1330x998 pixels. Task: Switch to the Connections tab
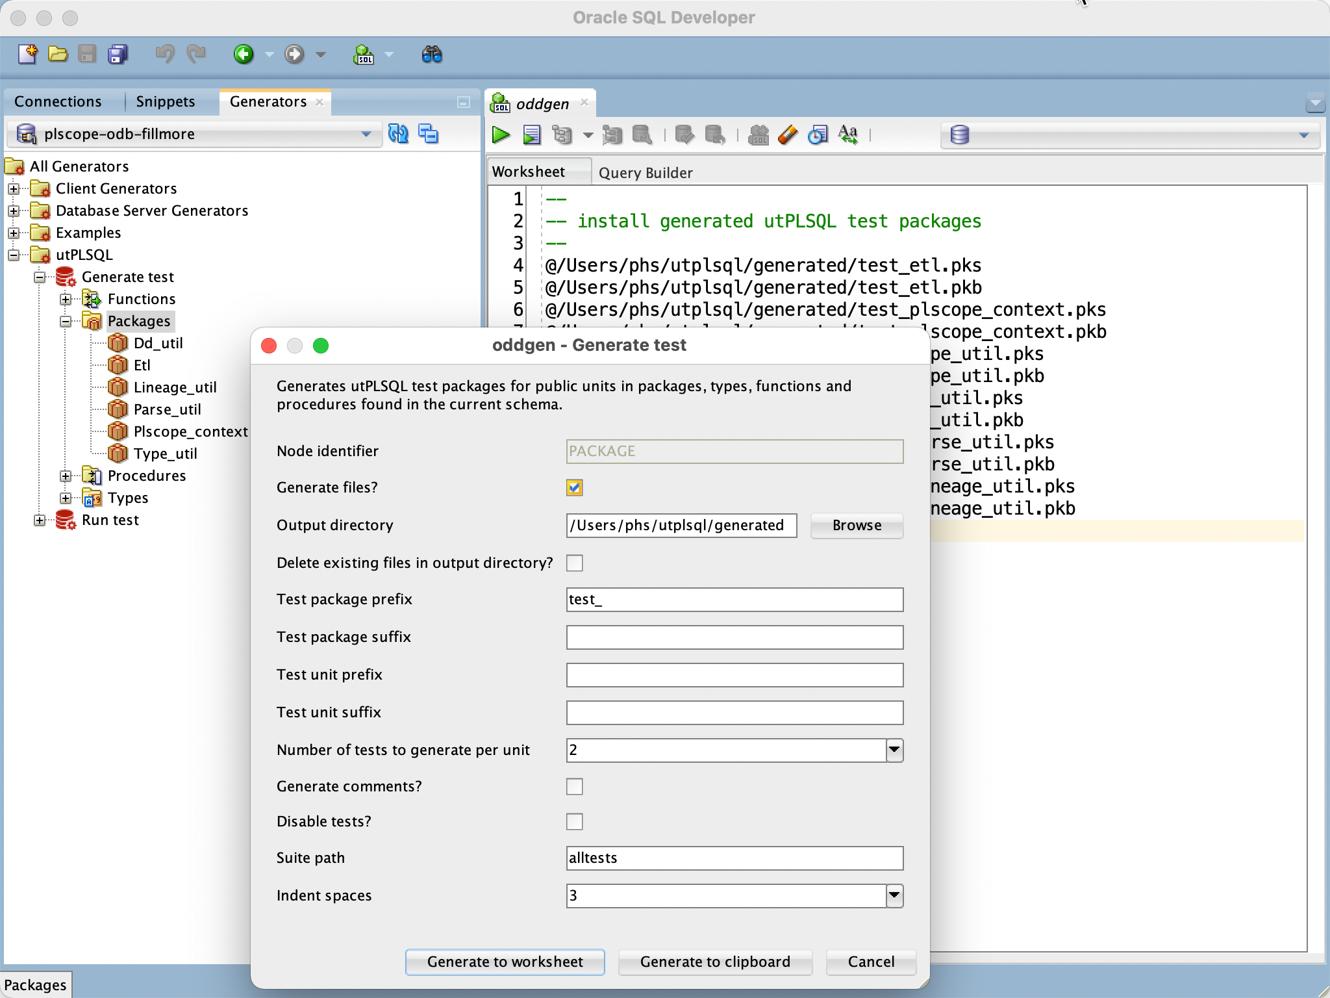(58, 101)
